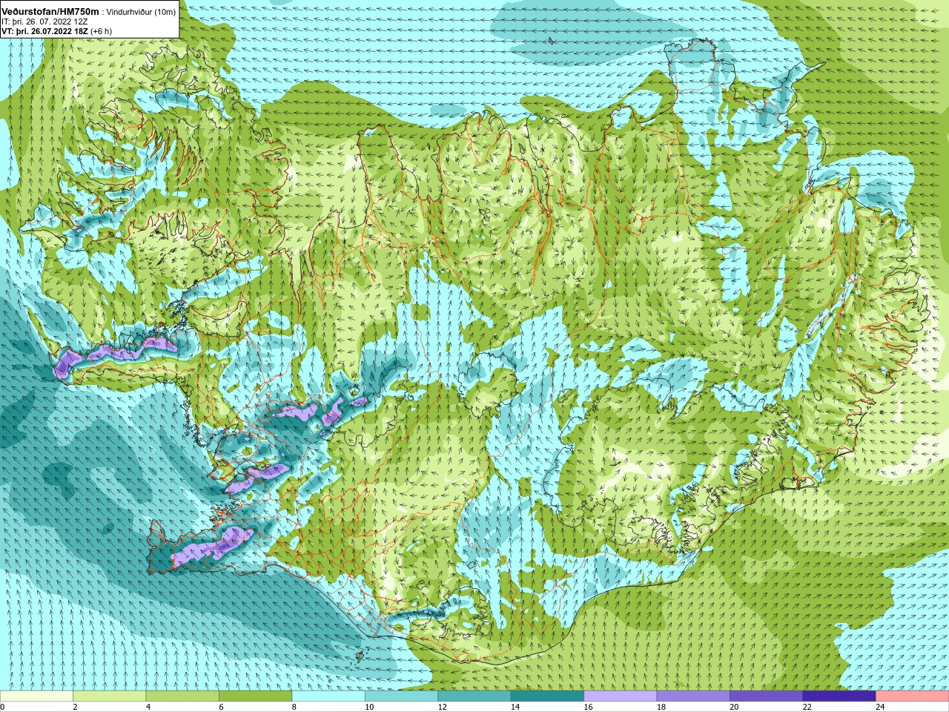
Task: Click the 14–16 dark teal legend swatch
Action: click(x=547, y=696)
